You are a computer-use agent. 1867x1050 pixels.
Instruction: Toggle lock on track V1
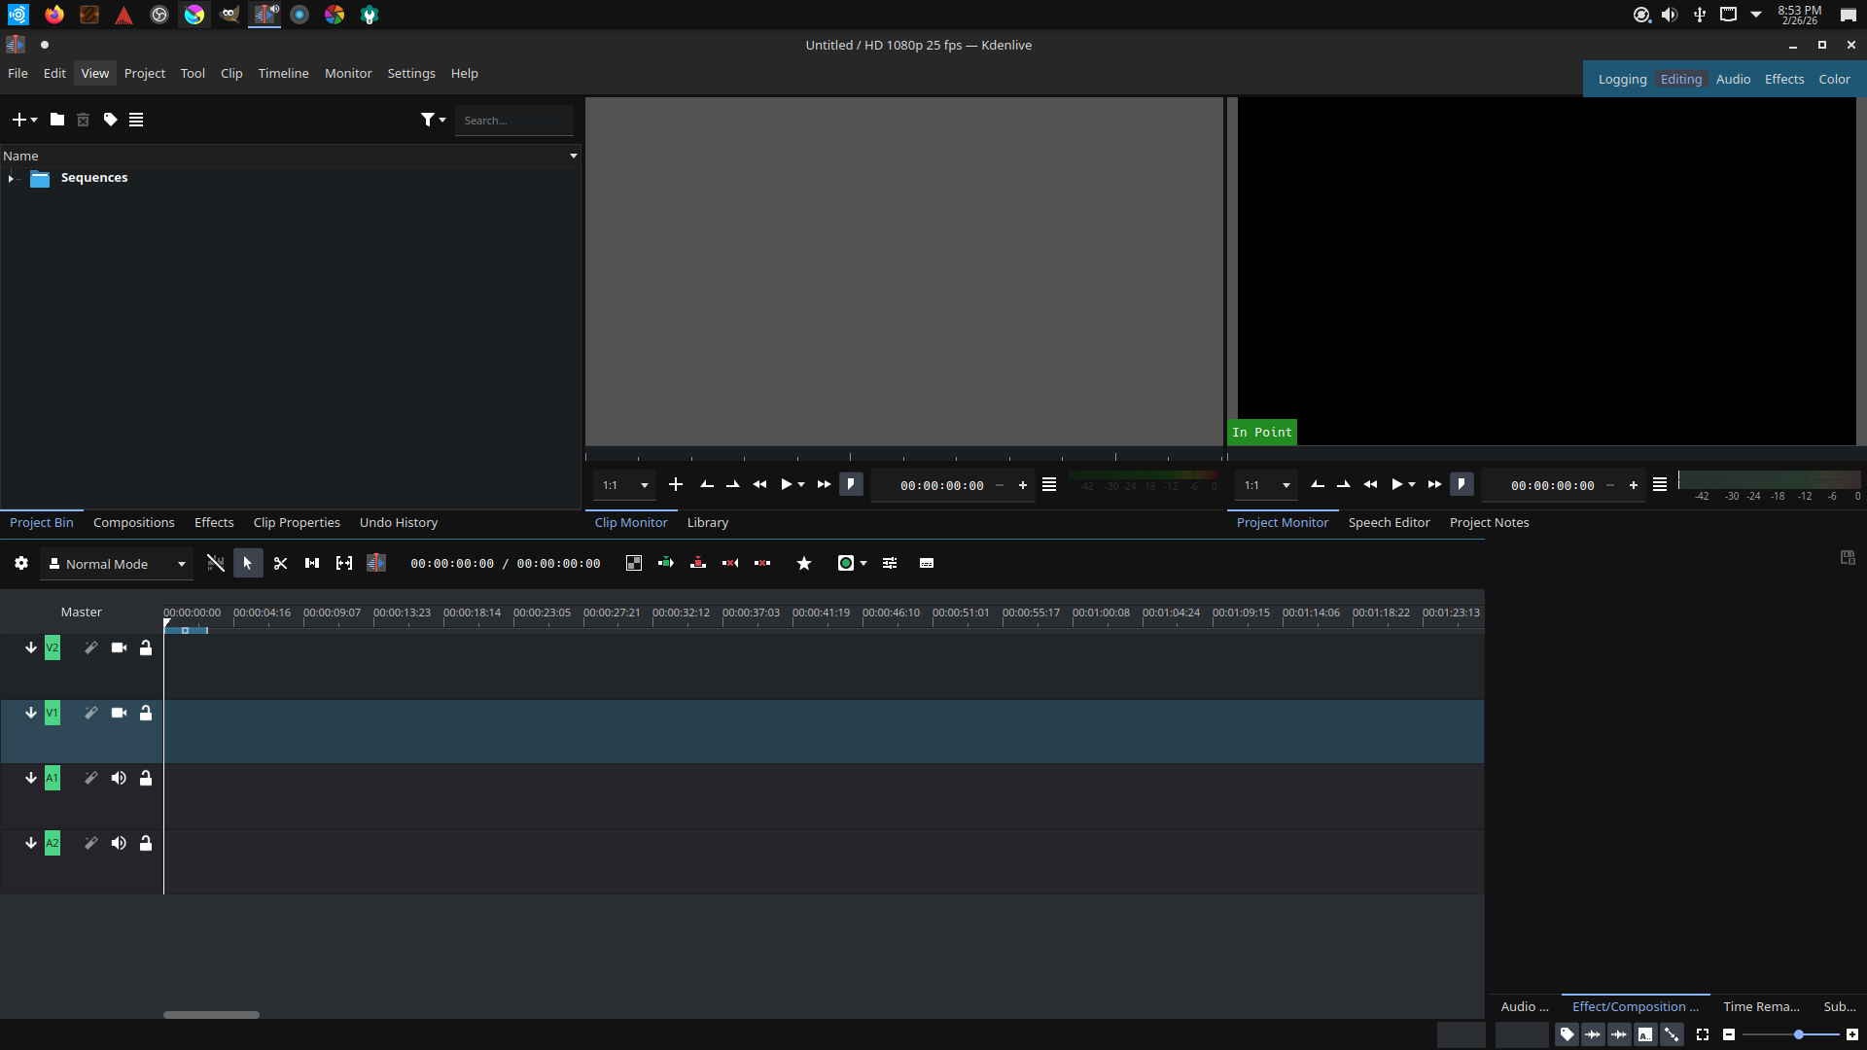[146, 714]
